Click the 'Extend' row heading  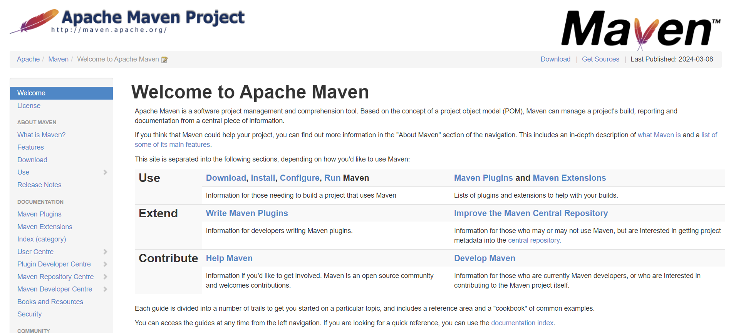[158, 213]
